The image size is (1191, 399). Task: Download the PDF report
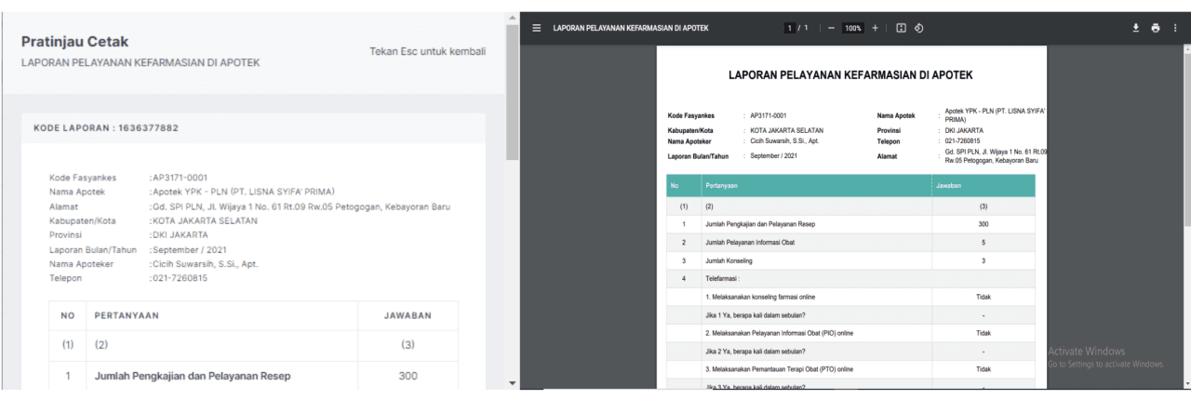pos(1136,28)
